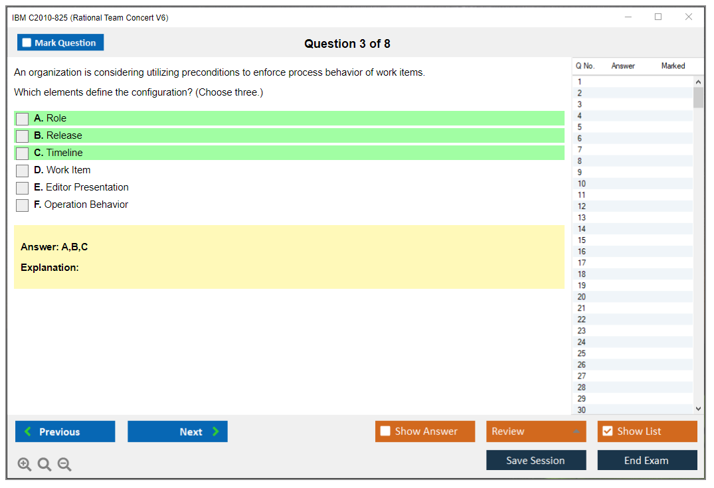The width and height of the screenshot is (714, 488).
Task: Enable the Show Answer checkbox
Action: [x=385, y=432]
